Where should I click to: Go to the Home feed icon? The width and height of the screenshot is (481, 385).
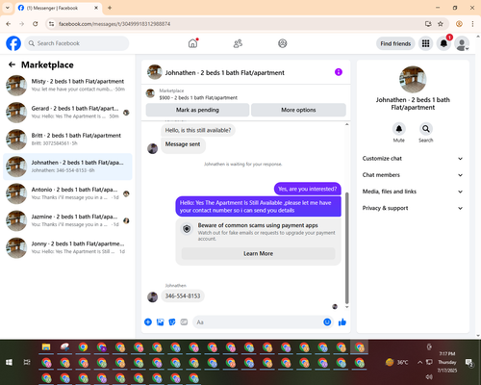tap(192, 43)
